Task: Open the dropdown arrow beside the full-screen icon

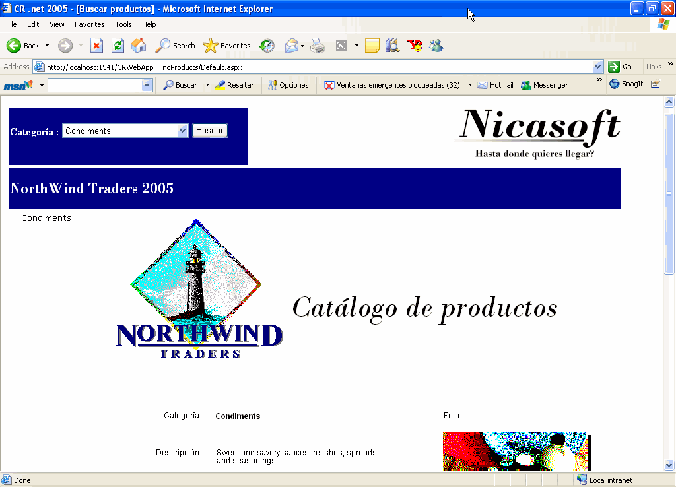Action: [x=356, y=46]
